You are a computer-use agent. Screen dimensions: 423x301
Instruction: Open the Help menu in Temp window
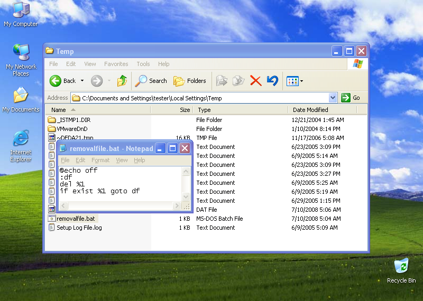pyautogui.click(x=164, y=64)
